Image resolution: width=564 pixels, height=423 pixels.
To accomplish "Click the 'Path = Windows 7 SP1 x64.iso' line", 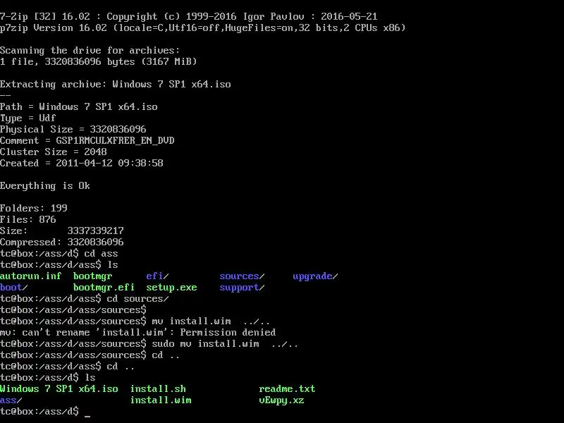I will 79,107.
